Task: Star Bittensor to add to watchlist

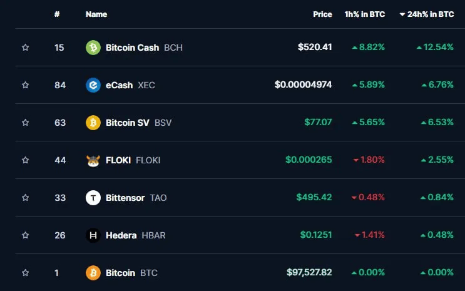Action: click(x=26, y=198)
